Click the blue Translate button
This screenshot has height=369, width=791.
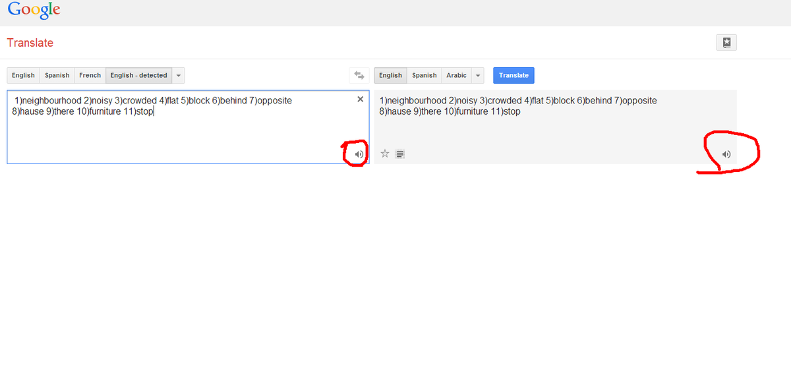[513, 75]
